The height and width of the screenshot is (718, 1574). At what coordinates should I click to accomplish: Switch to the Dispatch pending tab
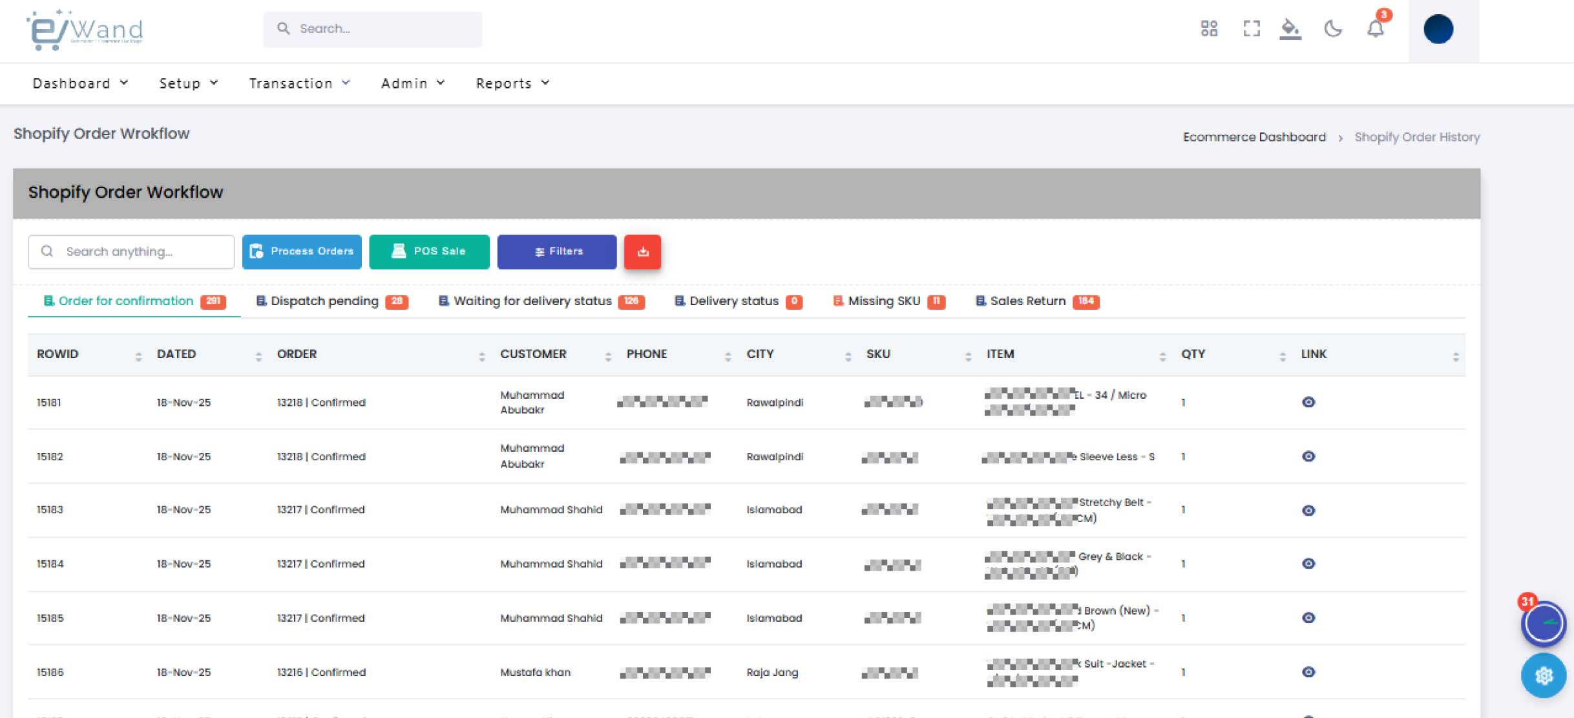coord(325,301)
